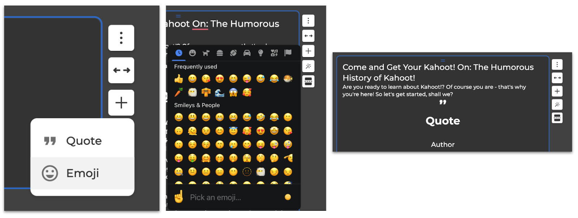Open three-dot menu beside the quote card
The image size is (578, 218).
pyautogui.click(x=557, y=65)
